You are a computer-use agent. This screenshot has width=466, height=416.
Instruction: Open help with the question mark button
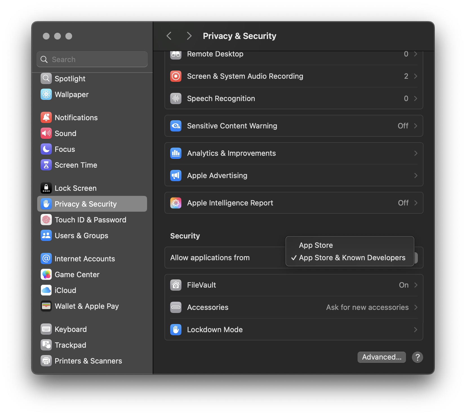click(417, 357)
